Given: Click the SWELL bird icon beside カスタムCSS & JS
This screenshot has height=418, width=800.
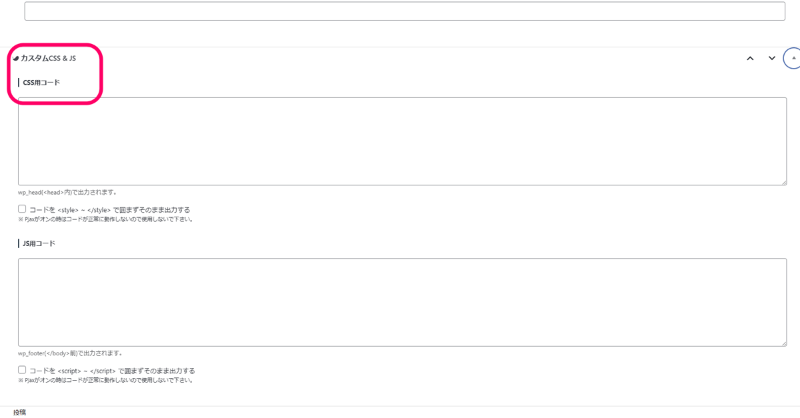Looking at the screenshot, I should (16, 59).
